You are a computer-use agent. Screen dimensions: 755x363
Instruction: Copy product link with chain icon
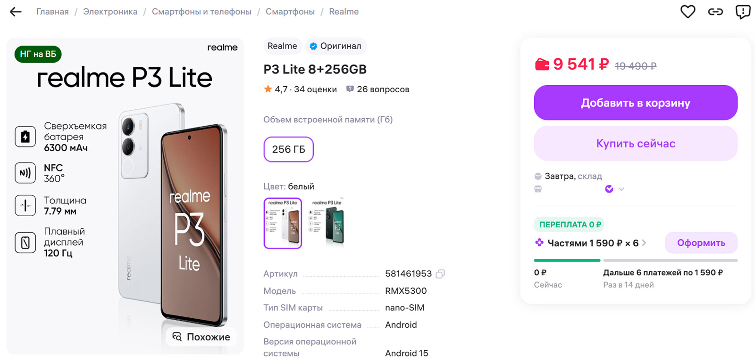tap(715, 12)
